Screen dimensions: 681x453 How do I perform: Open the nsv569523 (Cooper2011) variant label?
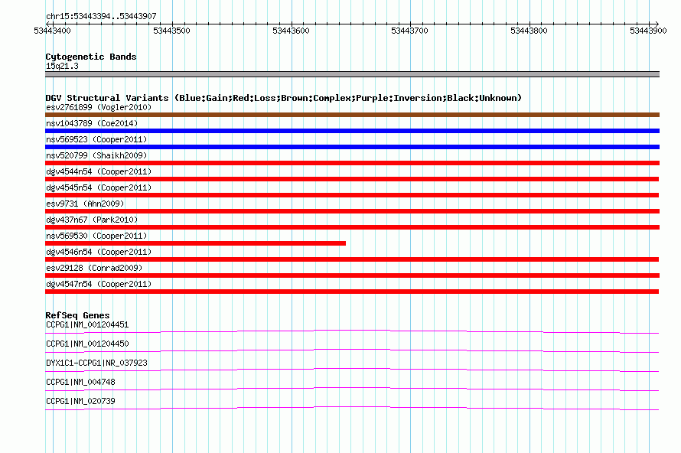click(96, 139)
